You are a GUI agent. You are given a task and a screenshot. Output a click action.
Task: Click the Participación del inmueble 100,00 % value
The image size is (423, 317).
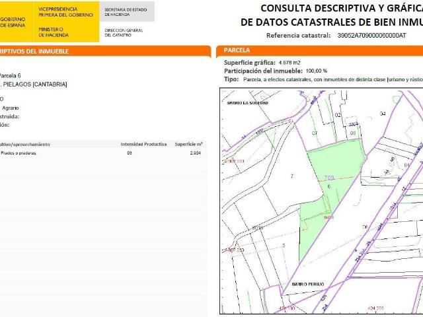[314, 71]
